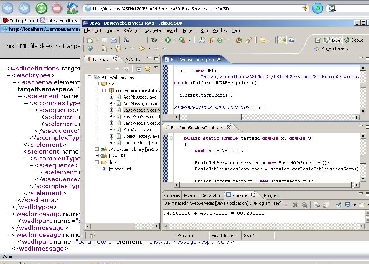
Task: Expand the MainClass.java tree node
Action: [111, 129]
